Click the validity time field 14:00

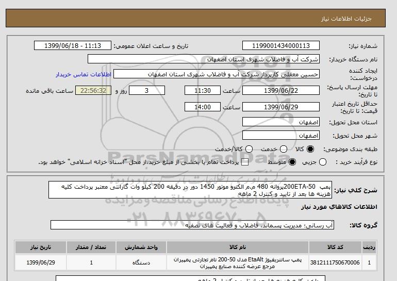point(203,107)
